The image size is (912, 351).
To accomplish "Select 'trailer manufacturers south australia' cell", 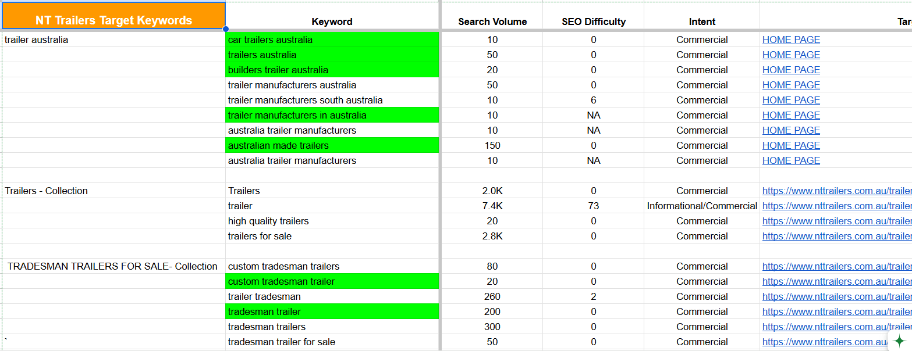I will coord(332,100).
